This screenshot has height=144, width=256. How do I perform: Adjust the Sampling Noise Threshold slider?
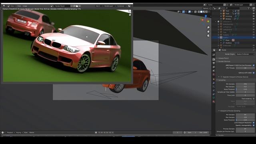point(245,90)
